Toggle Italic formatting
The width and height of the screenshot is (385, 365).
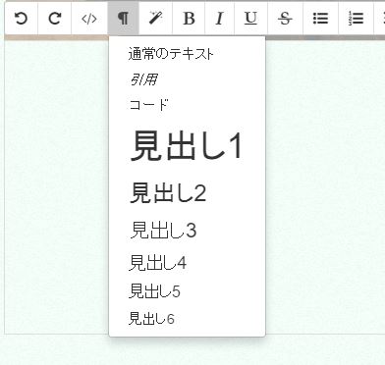coord(220,19)
